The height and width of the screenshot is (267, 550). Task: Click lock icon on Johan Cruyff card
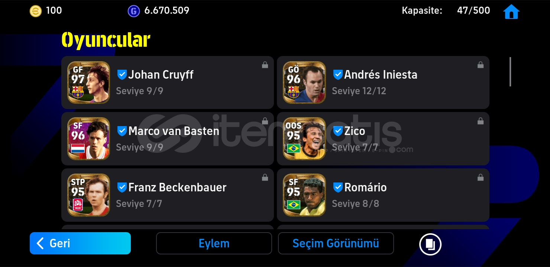(265, 65)
